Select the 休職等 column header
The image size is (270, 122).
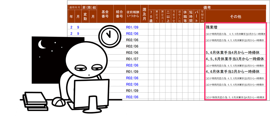pyautogui.click(x=185, y=17)
